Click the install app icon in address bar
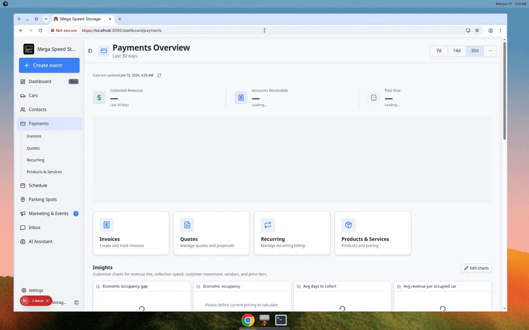 tap(468, 31)
